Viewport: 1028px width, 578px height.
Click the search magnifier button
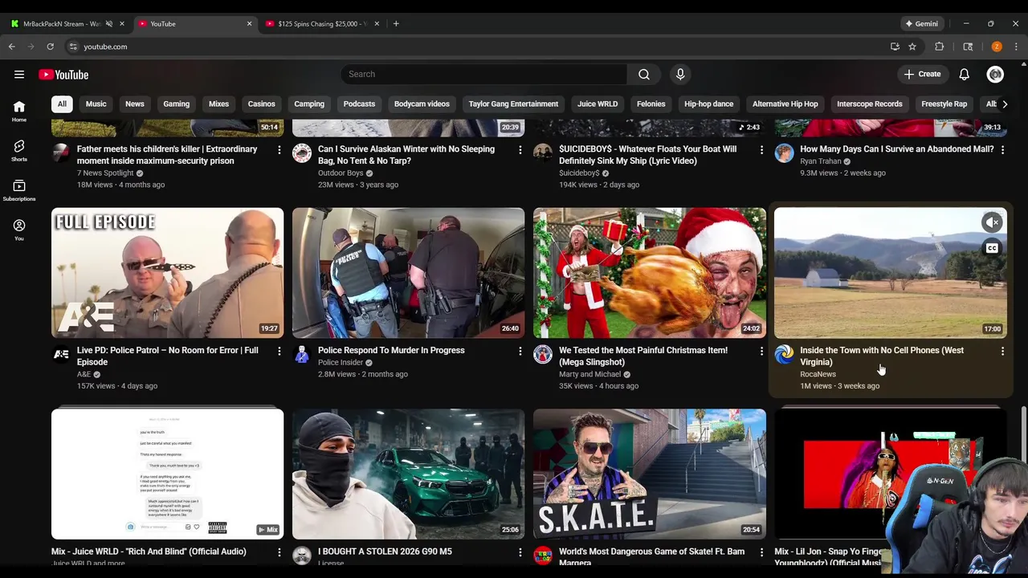tap(644, 75)
